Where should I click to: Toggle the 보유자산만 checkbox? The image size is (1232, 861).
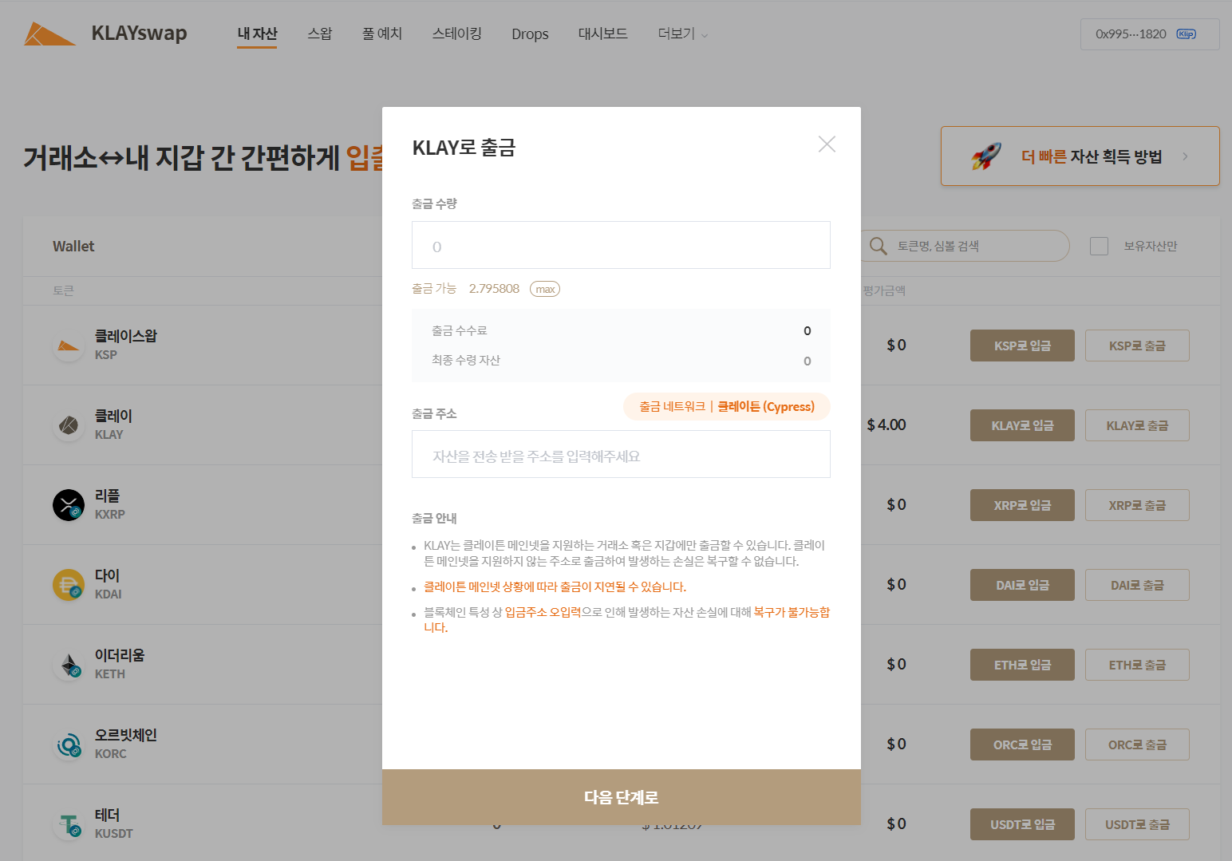[1099, 246]
